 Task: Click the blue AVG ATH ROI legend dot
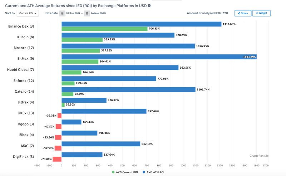point(144,172)
